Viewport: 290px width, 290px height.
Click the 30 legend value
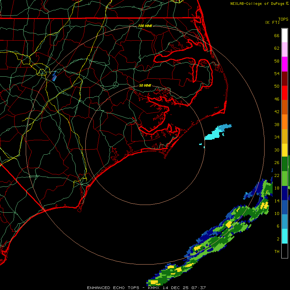click(277, 150)
